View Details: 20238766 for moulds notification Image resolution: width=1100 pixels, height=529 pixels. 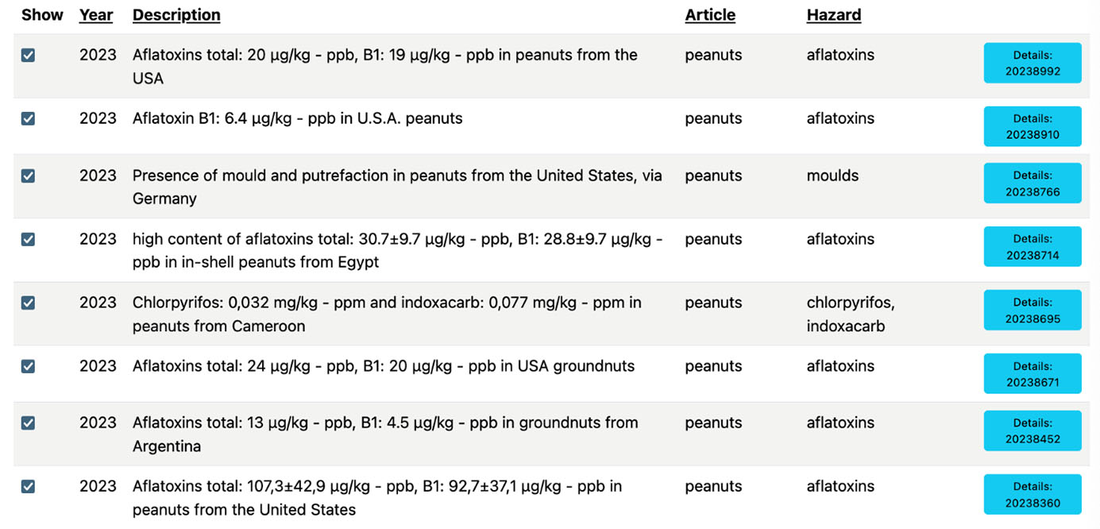tap(1032, 183)
